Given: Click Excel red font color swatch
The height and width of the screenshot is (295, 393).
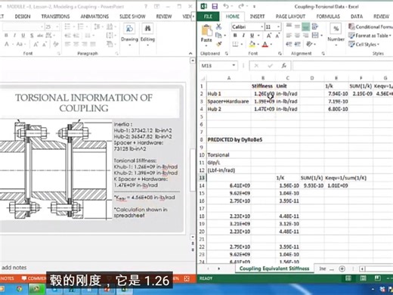Looking at the screenshot, I should [265, 45].
